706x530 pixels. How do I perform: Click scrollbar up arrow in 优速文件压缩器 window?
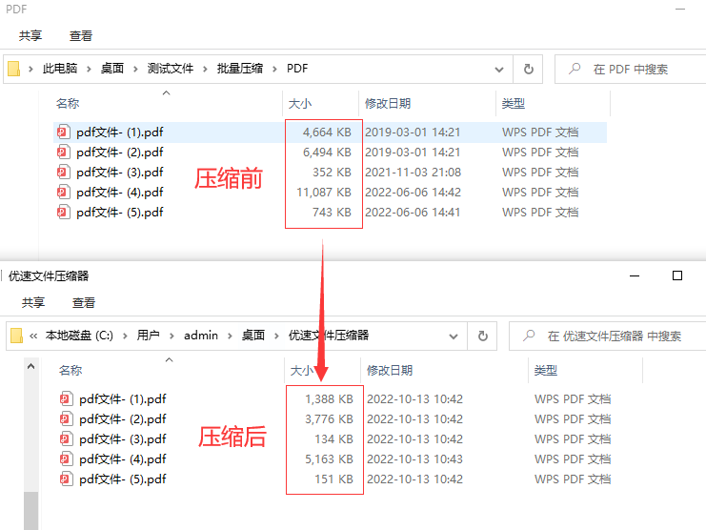[31, 366]
